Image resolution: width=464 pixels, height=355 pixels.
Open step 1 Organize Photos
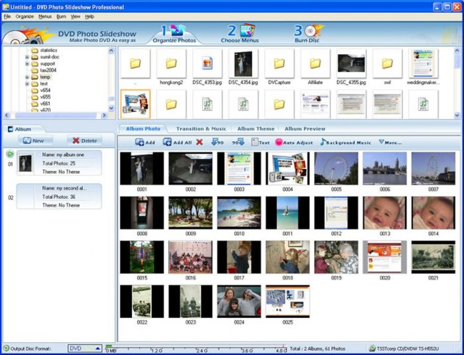(174, 34)
